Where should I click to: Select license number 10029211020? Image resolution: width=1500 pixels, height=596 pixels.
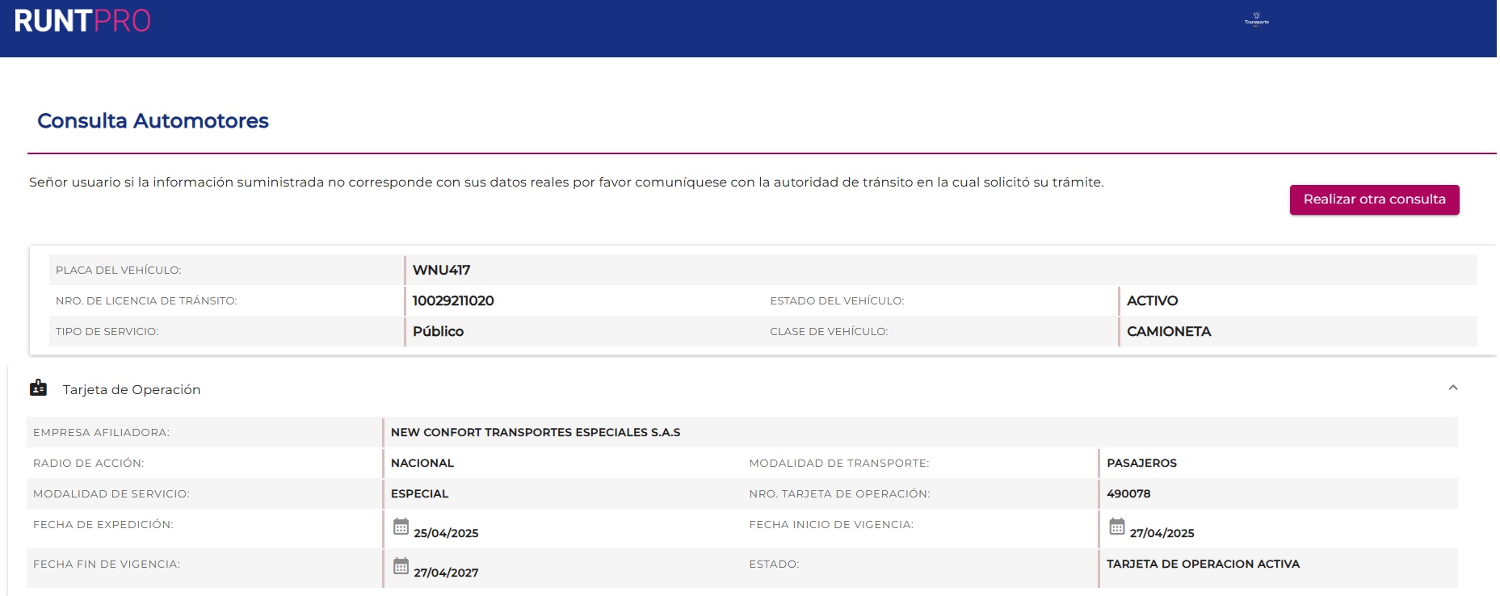pos(453,301)
